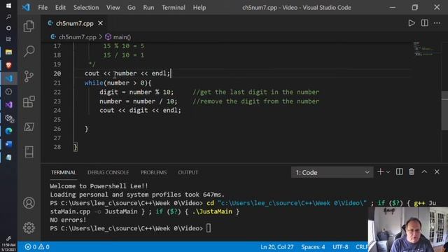Switch to the DEBUG CONSOLE tab
Viewport: 448px width, 252px height.
(x=108, y=172)
